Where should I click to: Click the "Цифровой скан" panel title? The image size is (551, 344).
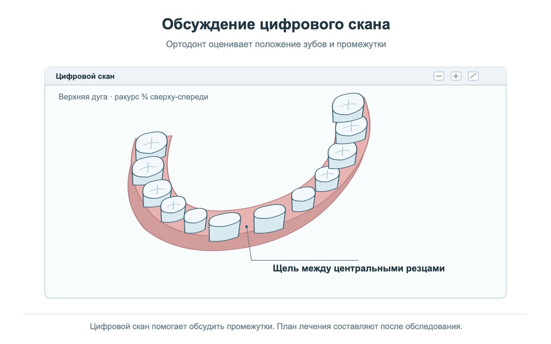pyautogui.click(x=85, y=76)
